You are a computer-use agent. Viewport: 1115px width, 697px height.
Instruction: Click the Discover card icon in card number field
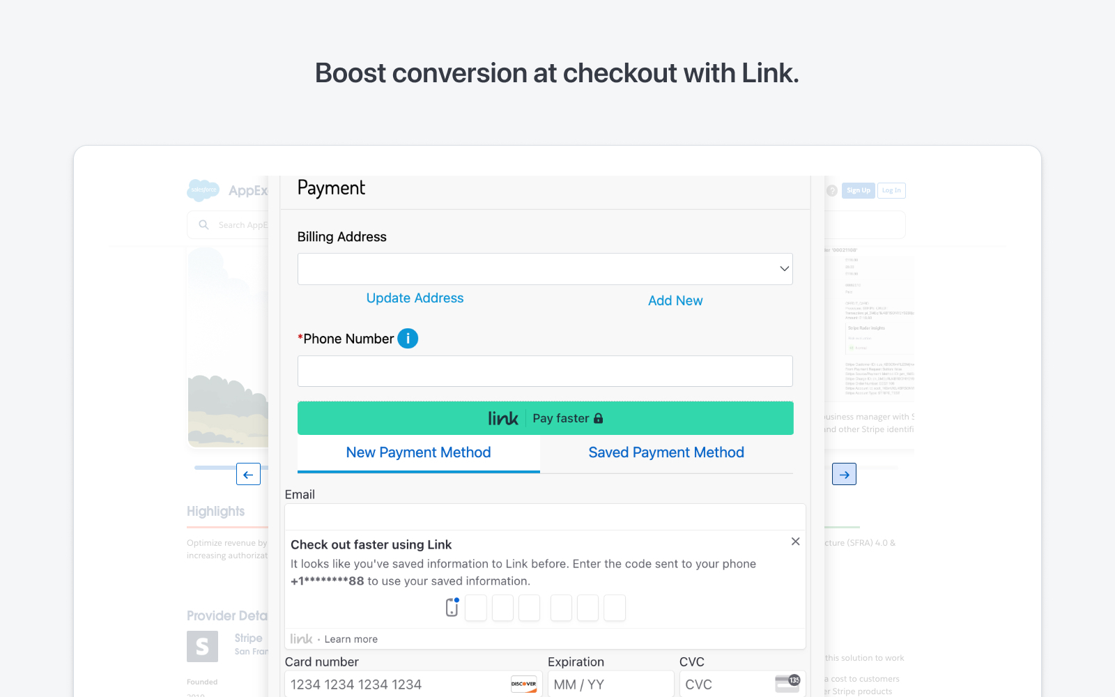point(524,684)
